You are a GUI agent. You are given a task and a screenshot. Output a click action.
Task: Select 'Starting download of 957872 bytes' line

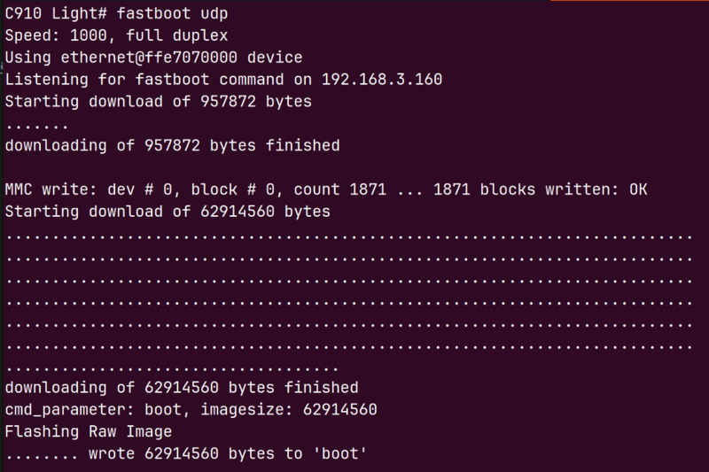(x=159, y=102)
